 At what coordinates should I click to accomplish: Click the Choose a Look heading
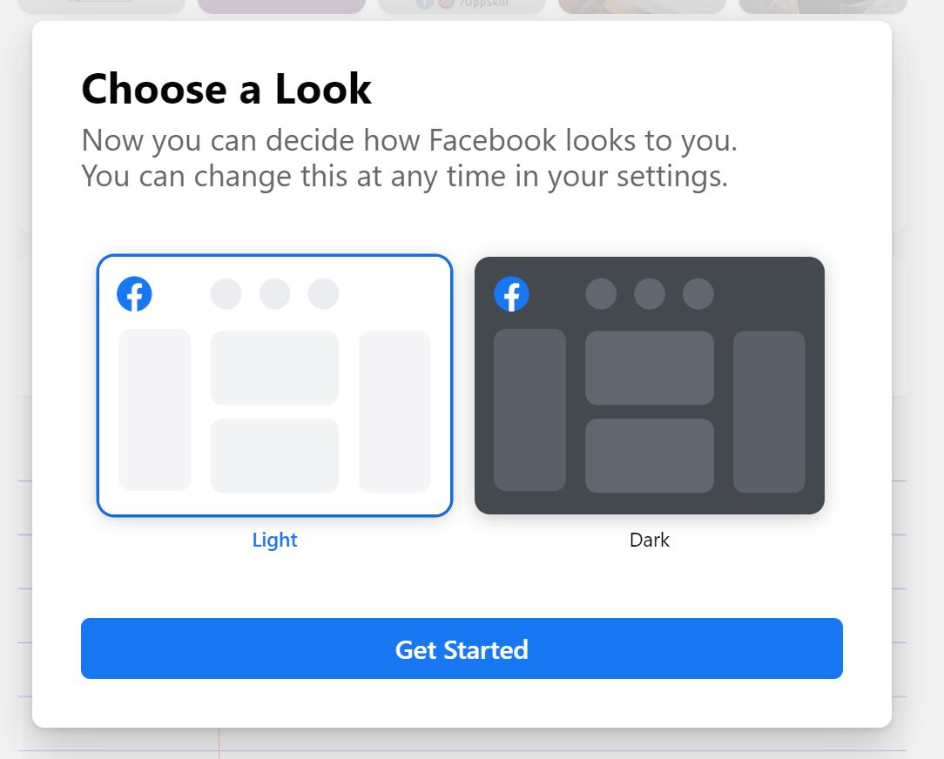tap(226, 89)
